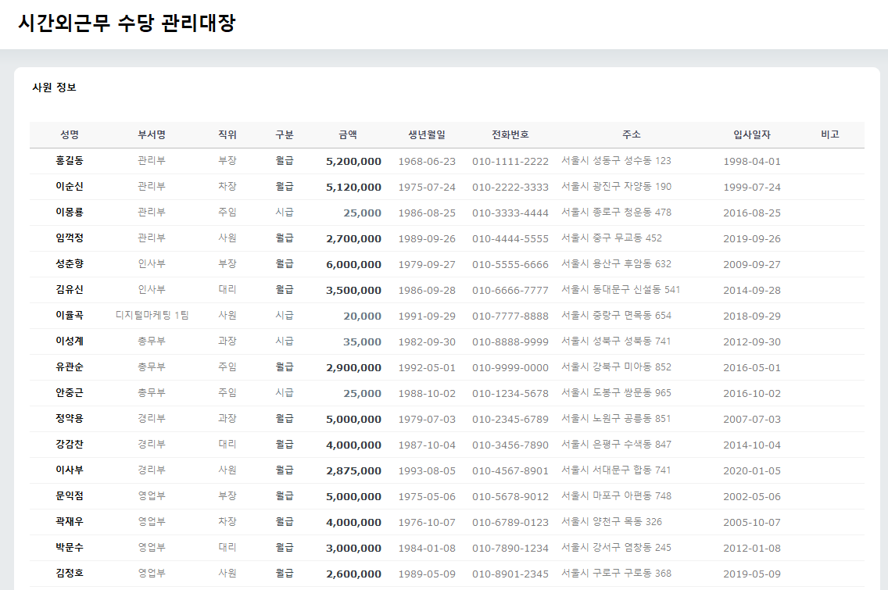Select the name 임꺽정
The height and width of the screenshot is (590, 888).
point(70,238)
